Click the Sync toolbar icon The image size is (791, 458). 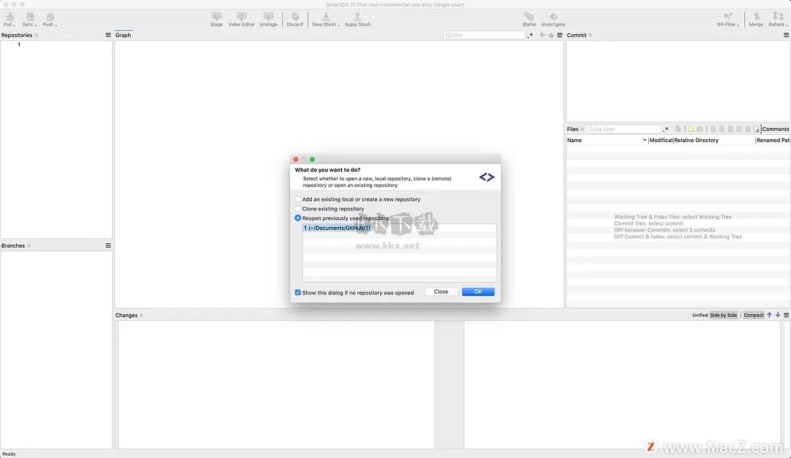click(x=29, y=17)
